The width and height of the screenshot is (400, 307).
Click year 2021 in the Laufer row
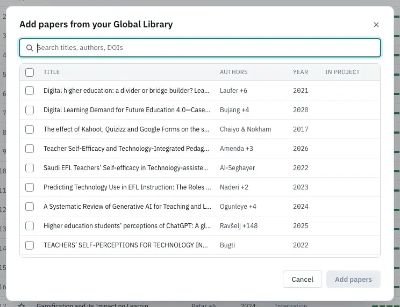(301, 91)
